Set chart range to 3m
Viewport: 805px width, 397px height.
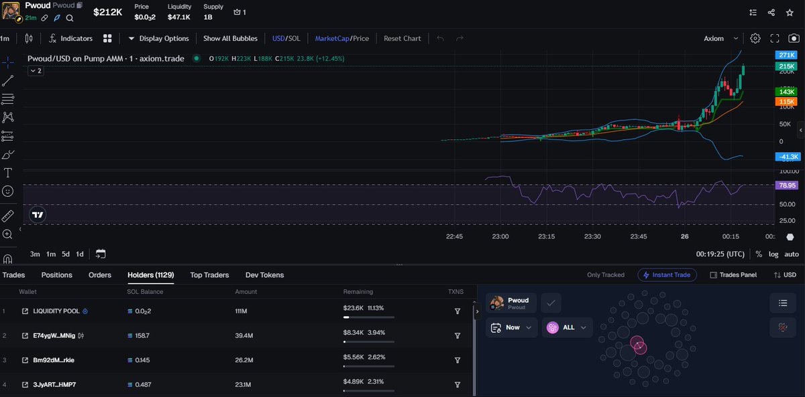[x=35, y=254]
